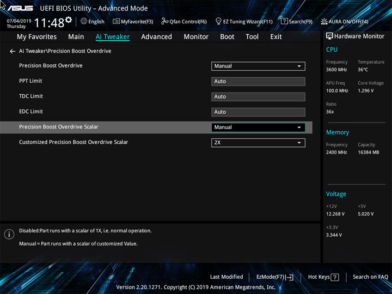Click Memory frequency value 2400 MHz
Viewport: 392px width, 294px height.
[336, 152]
